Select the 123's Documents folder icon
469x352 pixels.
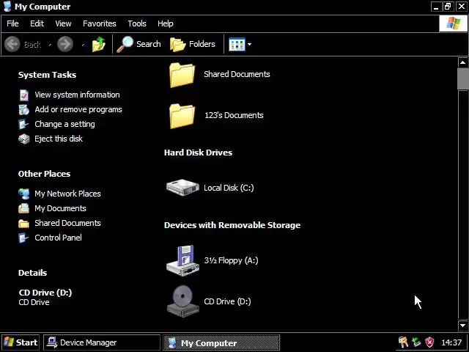(x=182, y=116)
